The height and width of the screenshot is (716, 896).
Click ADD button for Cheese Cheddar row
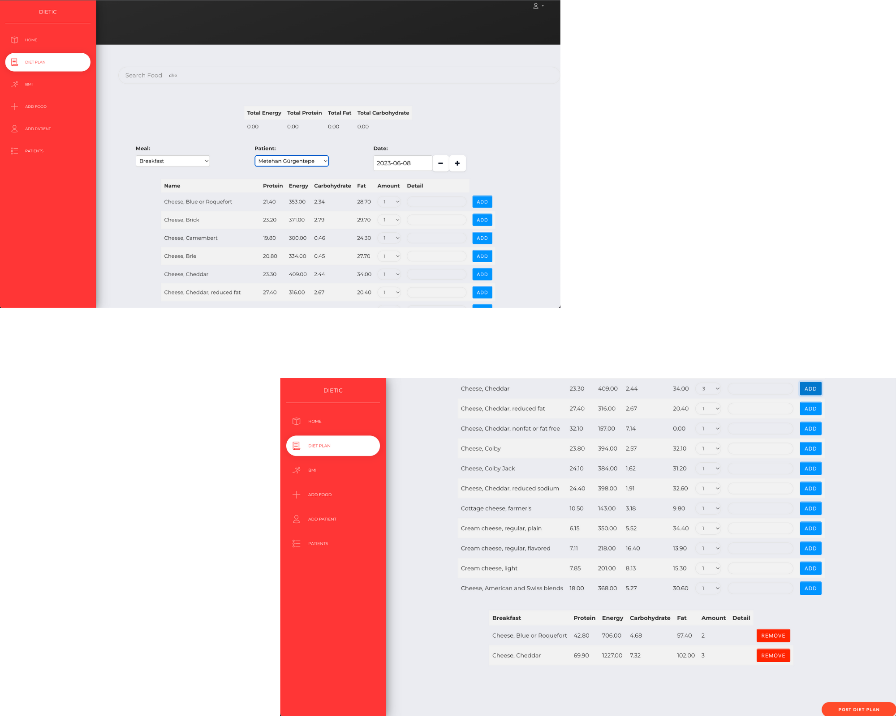[482, 274]
